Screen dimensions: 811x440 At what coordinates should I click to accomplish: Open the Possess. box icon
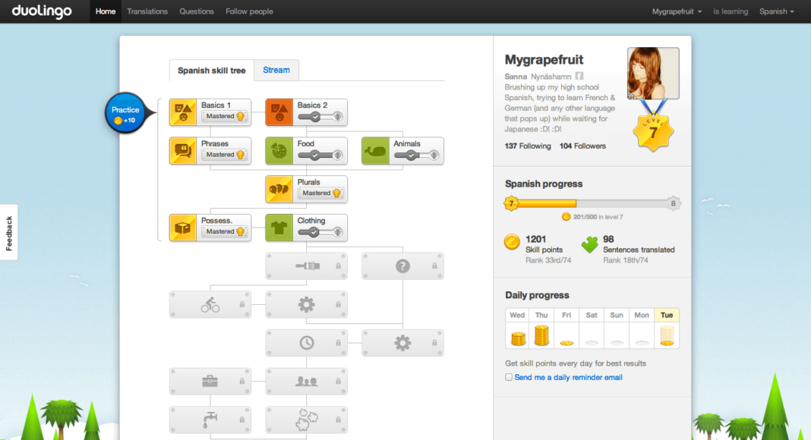pyautogui.click(x=183, y=228)
